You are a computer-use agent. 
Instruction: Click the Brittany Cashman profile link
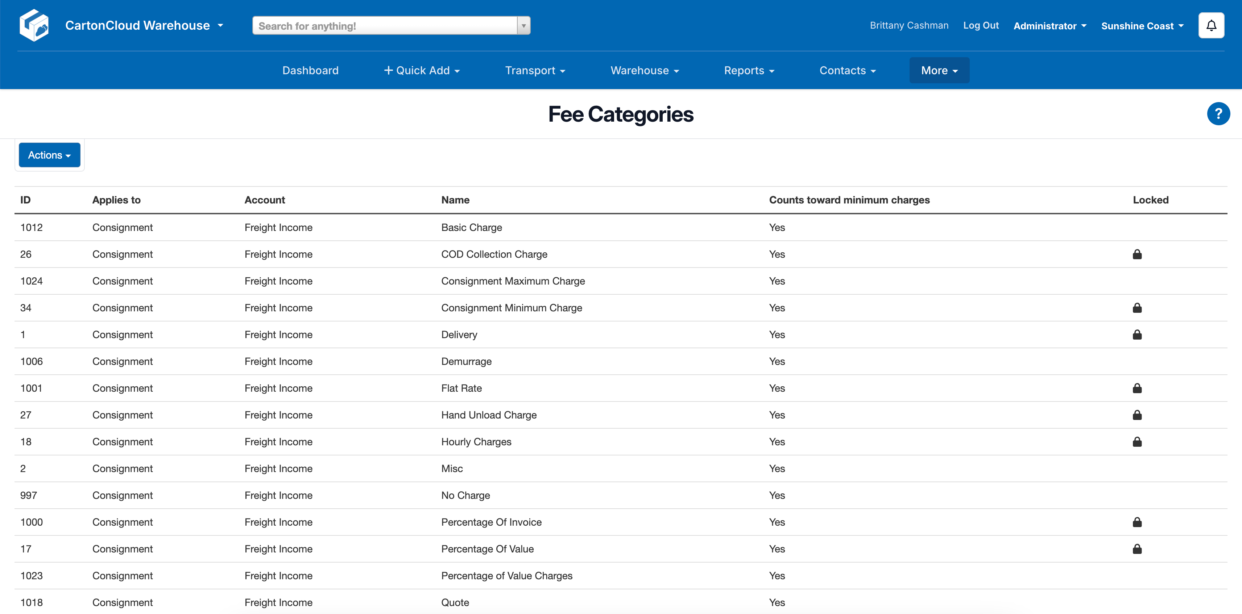(x=909, y=26)
